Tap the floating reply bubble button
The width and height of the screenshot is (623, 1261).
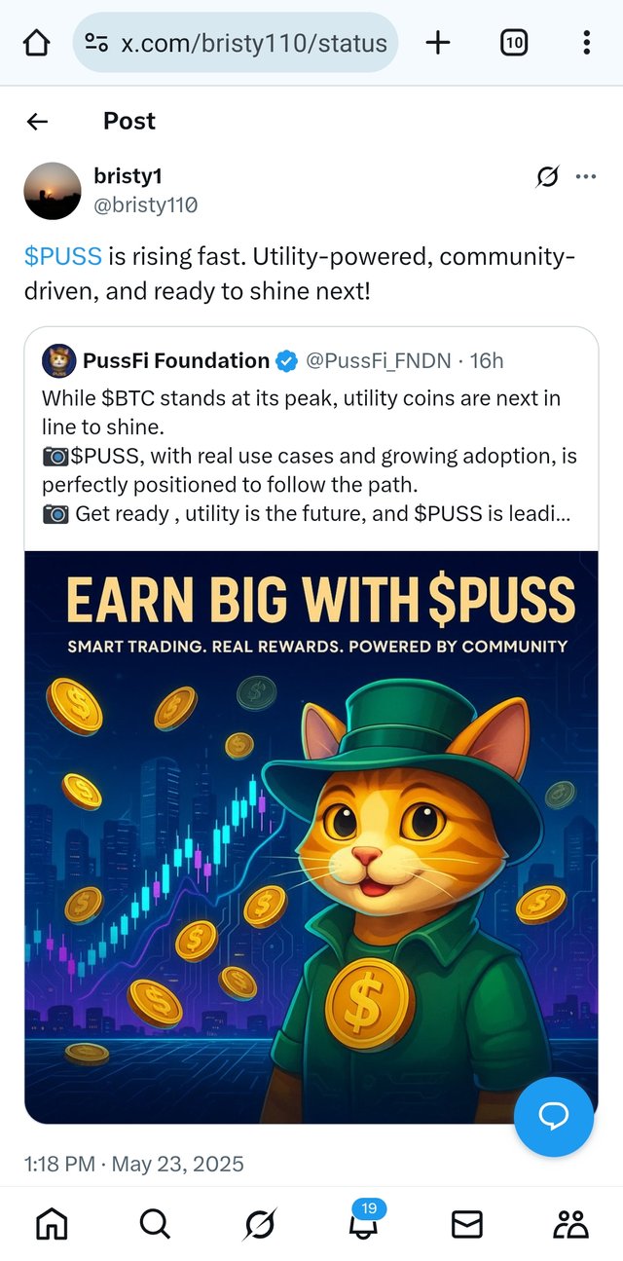coord(554,1116)
